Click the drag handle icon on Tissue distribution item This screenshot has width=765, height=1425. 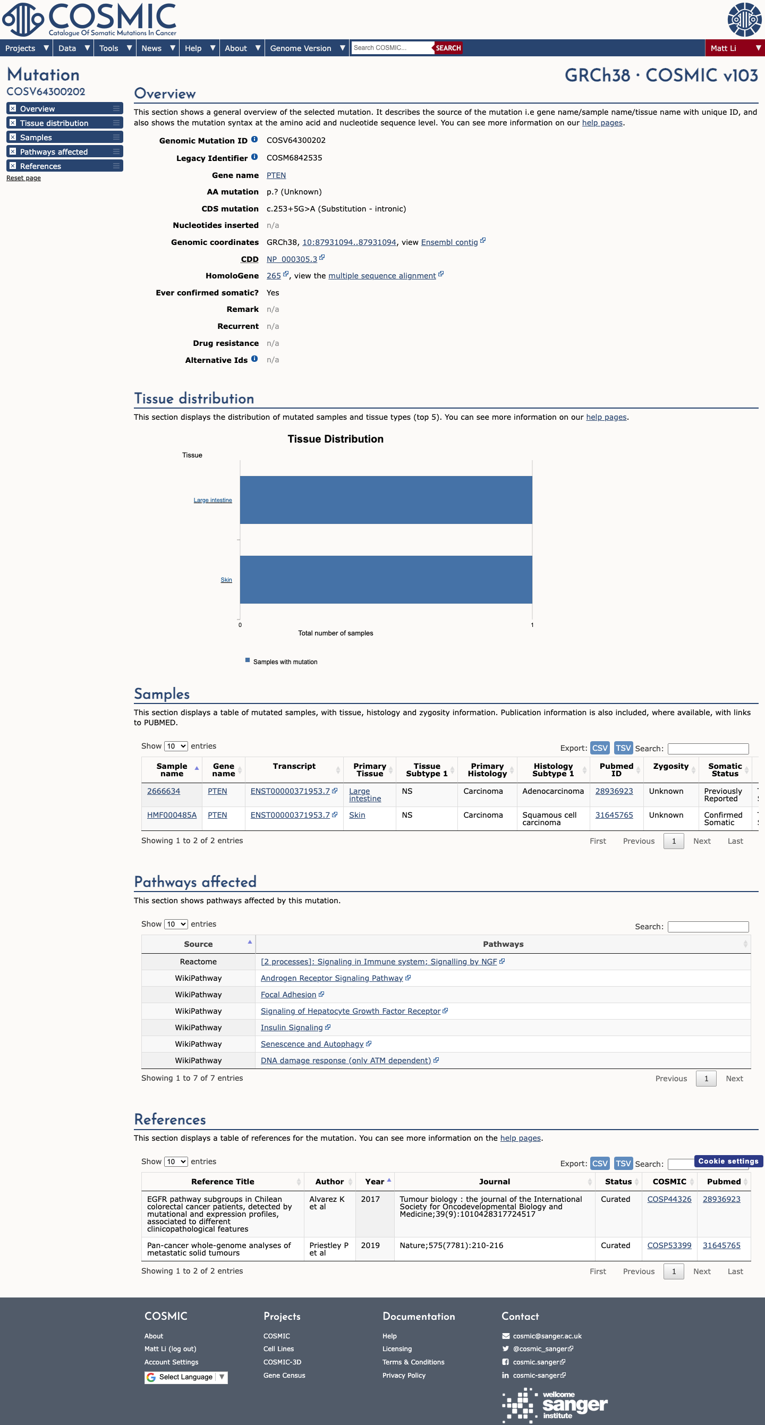point(116,123)
